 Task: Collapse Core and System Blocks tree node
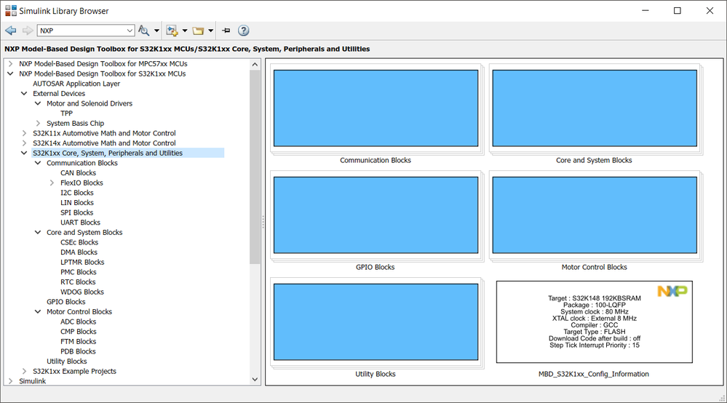(38, 233)
